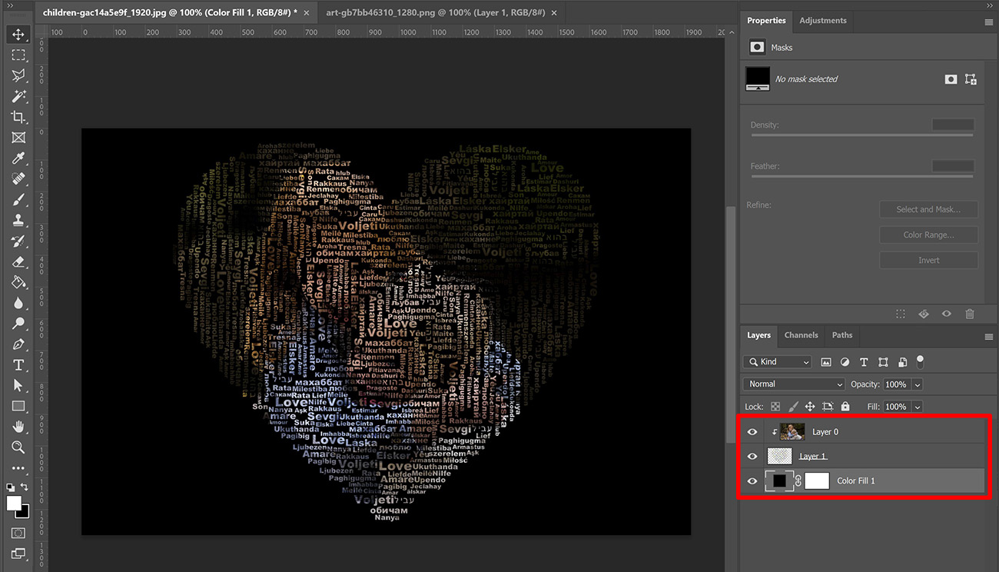Screen dimensions: 999x572
Task: Hide the Layer 0 layer
Action: coord(752,431)
